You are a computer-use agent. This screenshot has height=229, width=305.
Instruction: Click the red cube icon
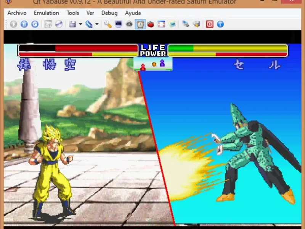(x=151, y=24)
